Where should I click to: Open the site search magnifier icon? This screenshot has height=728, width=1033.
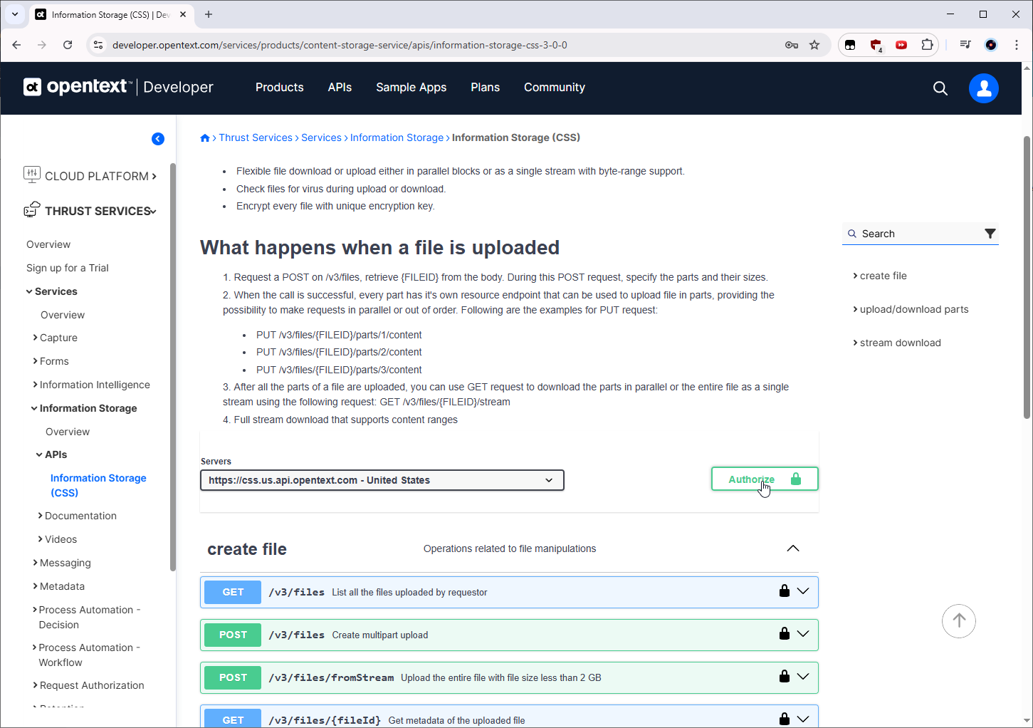(940, 88)
